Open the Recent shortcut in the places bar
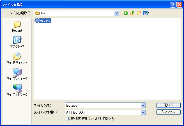The width and height of the screenshot is (184, 126). pos(17,26)
